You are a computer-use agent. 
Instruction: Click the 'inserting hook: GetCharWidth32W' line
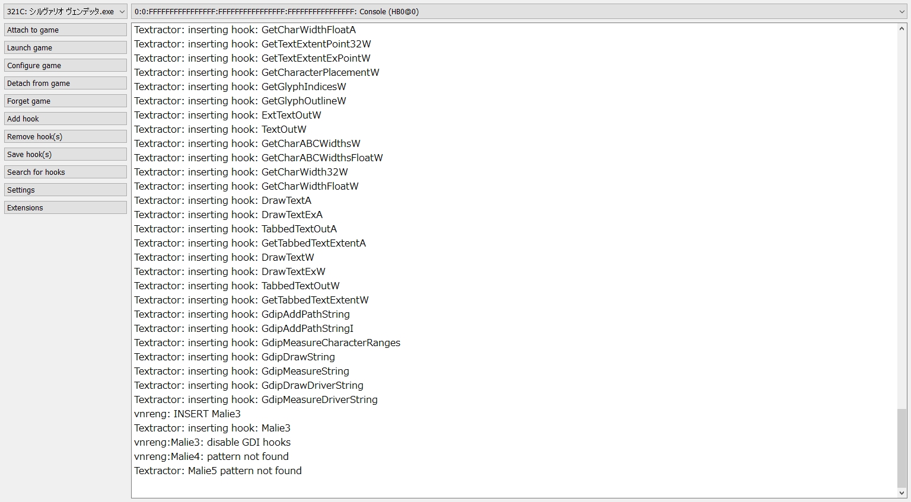[241, 172]
